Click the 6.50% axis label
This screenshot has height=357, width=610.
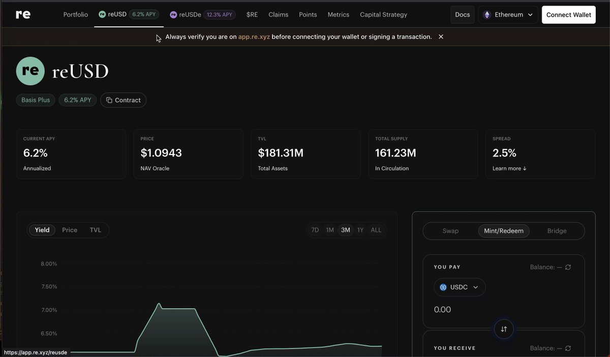coord(49,334)
